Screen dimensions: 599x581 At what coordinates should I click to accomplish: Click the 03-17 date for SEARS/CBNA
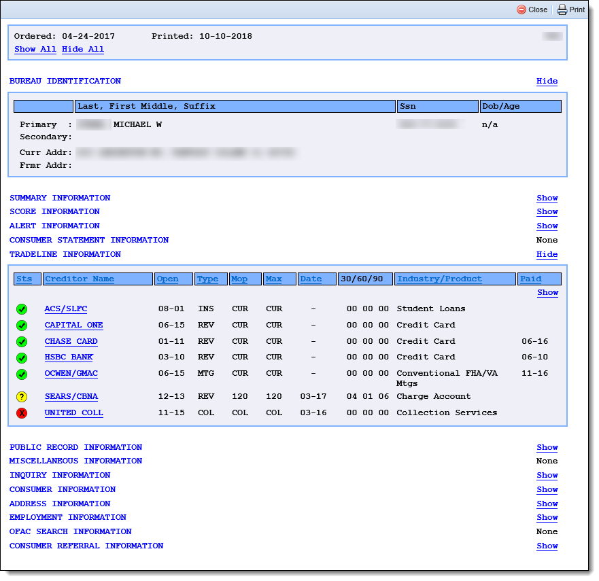click(313, 396)
